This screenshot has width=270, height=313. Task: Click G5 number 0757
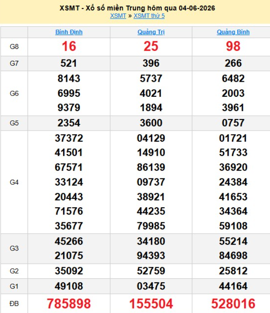tap(233, 123)
